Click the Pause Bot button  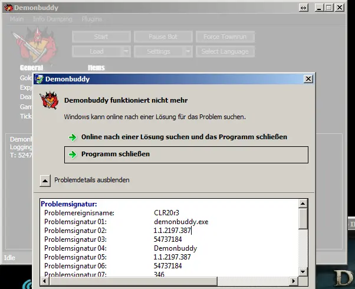pyautogui.click(x=163, y=37)
